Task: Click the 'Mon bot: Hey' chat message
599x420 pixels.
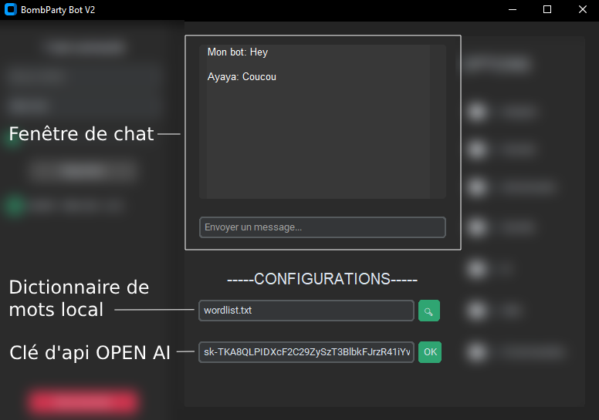Action: click(238, 52)
